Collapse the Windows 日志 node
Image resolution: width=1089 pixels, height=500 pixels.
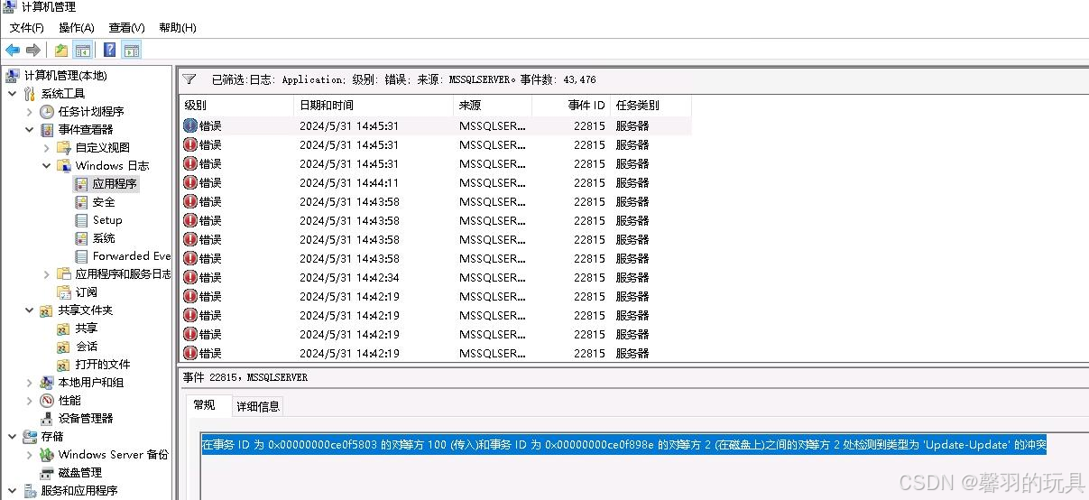point(47,166)
